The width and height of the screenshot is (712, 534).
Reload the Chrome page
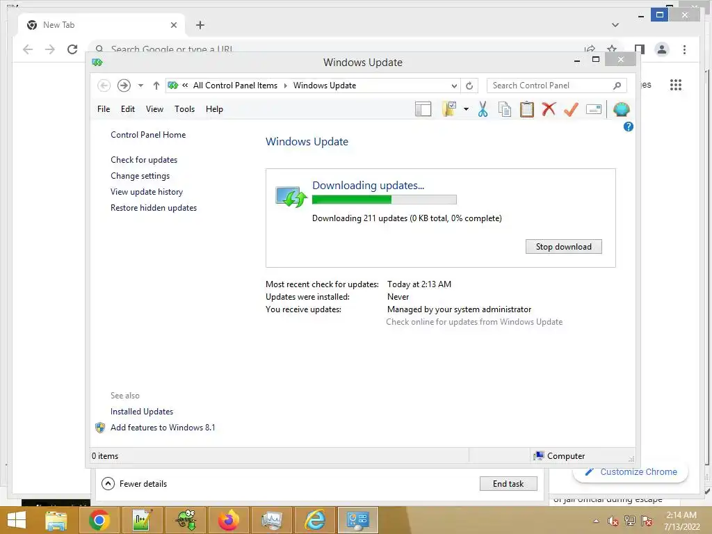[72, 49]
